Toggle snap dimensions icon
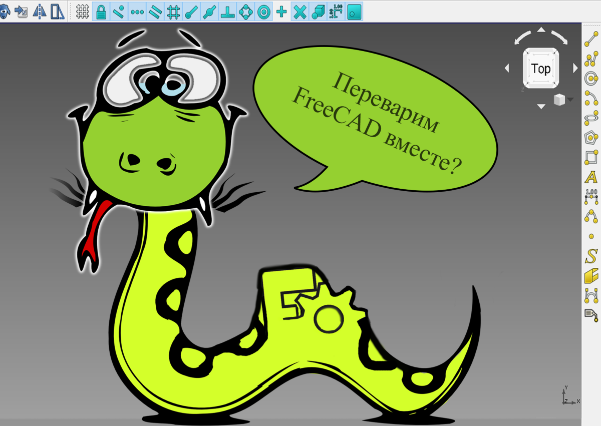601x426 pixels. coord(336,11)
